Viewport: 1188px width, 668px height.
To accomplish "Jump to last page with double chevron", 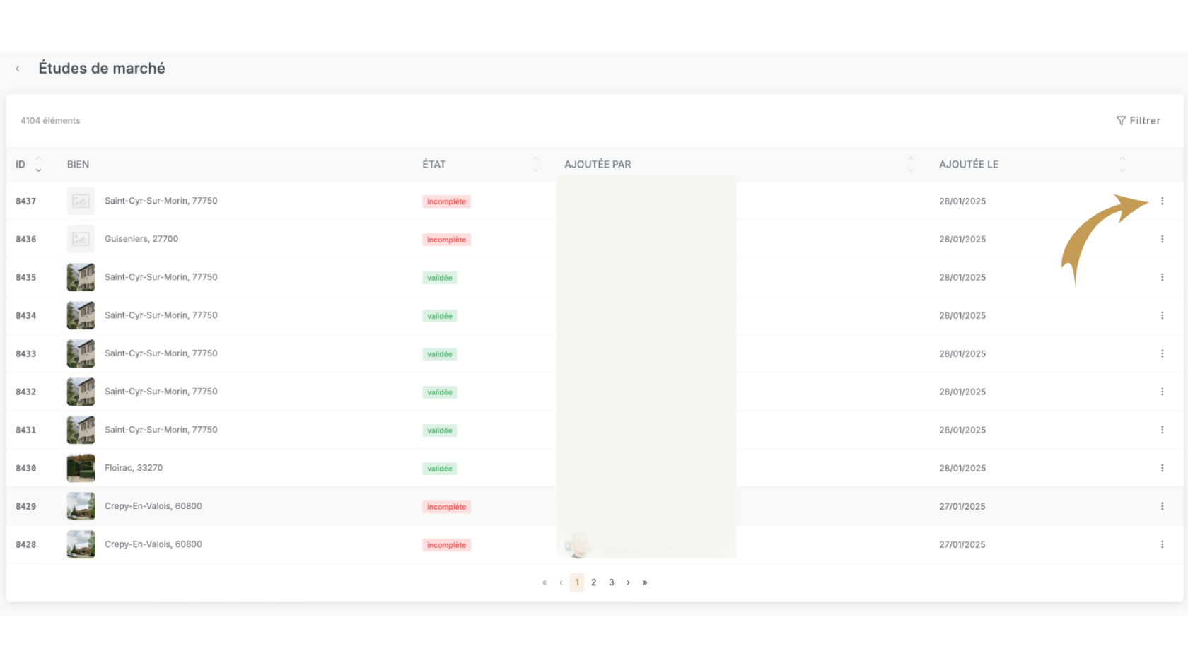I will pyautogui.click(x=645, y=582).
